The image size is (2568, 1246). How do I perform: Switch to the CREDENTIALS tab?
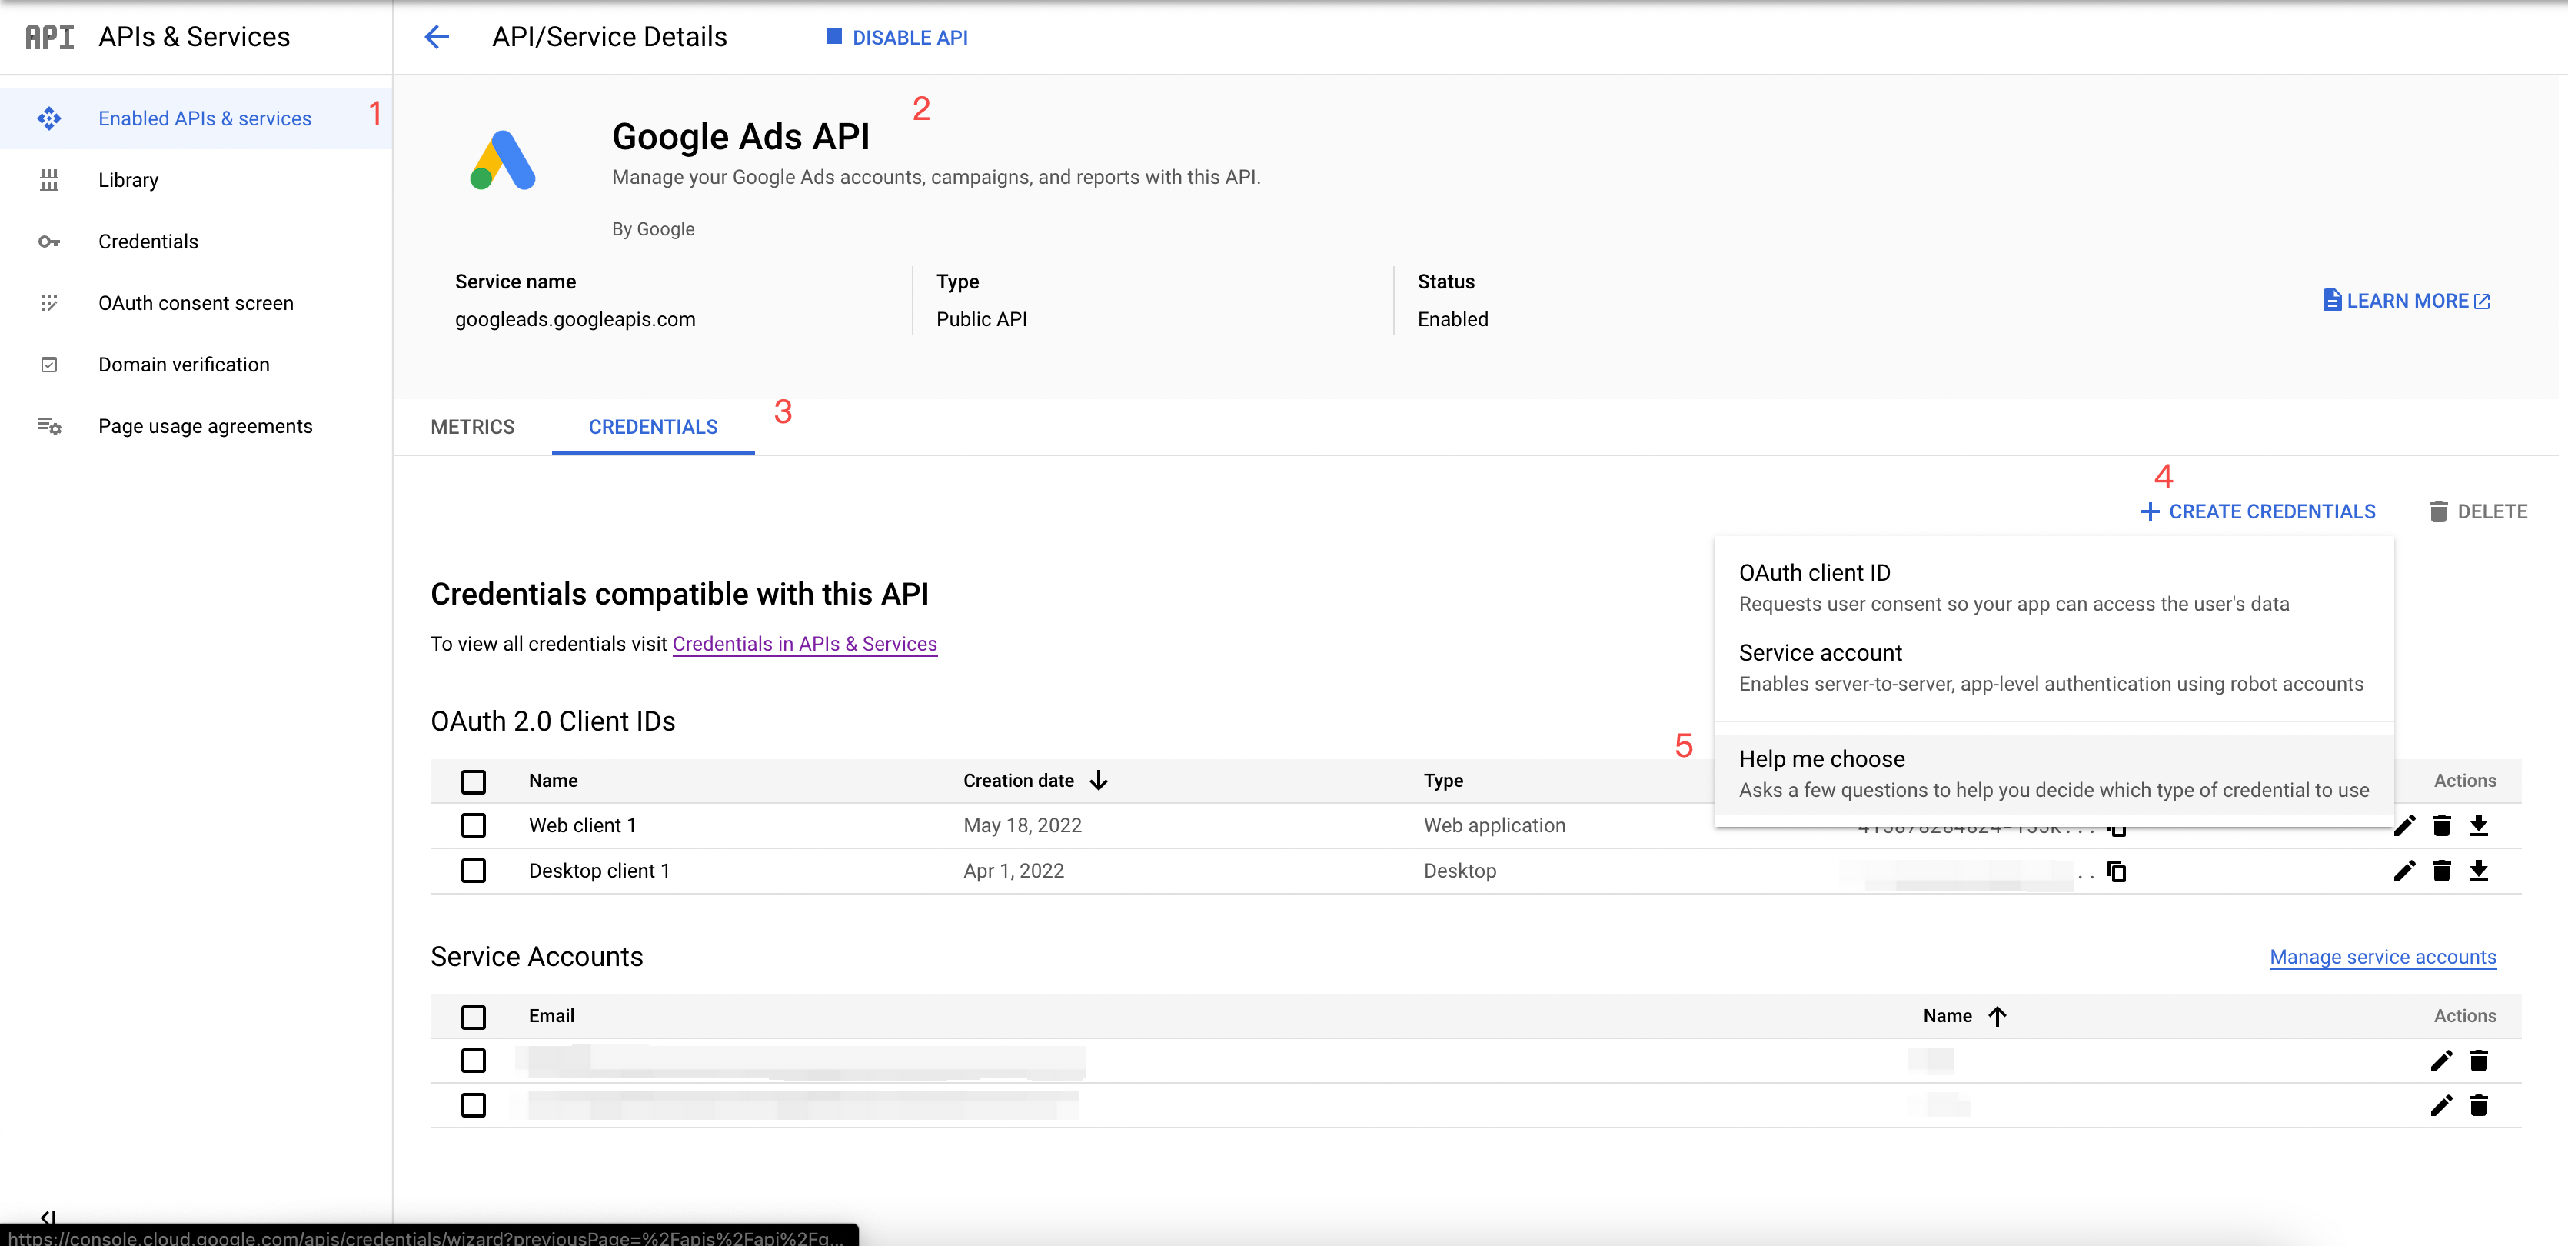653,427
